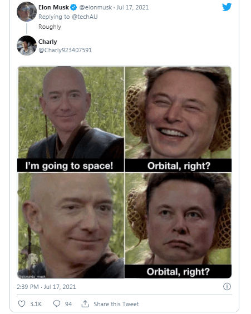Open the @elonmusk handle link
This screenshot has height=314, width=251.
95,7
